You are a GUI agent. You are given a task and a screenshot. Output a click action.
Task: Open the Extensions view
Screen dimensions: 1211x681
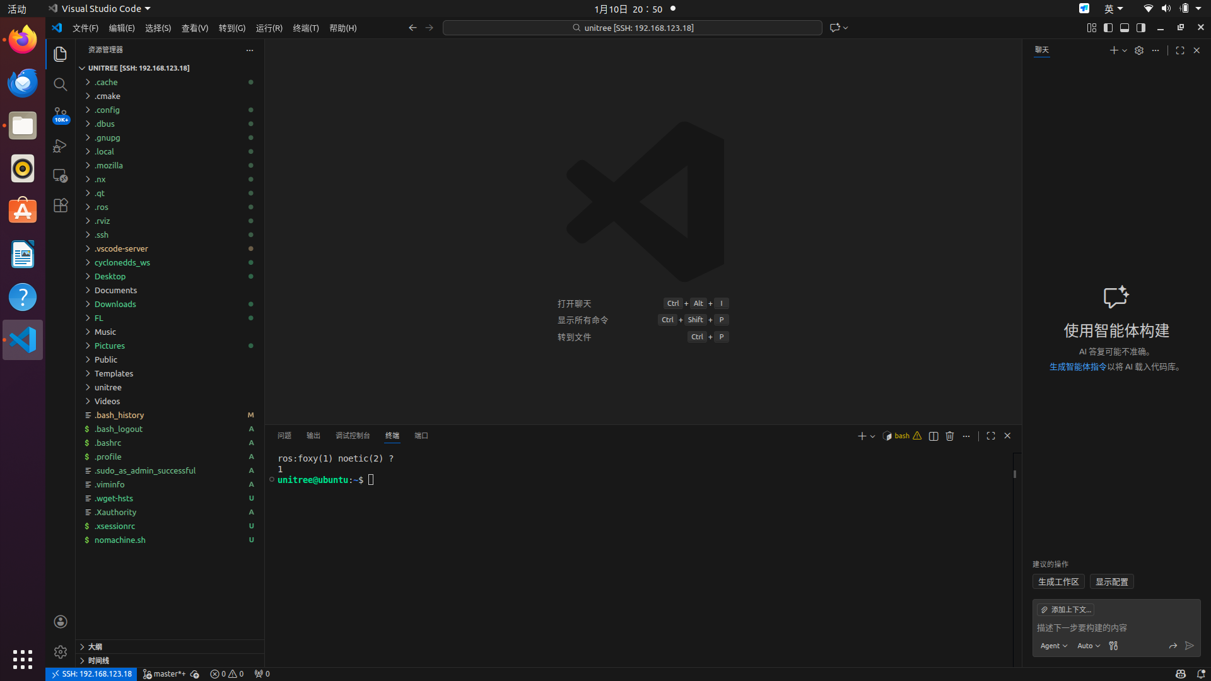point(60,206)
